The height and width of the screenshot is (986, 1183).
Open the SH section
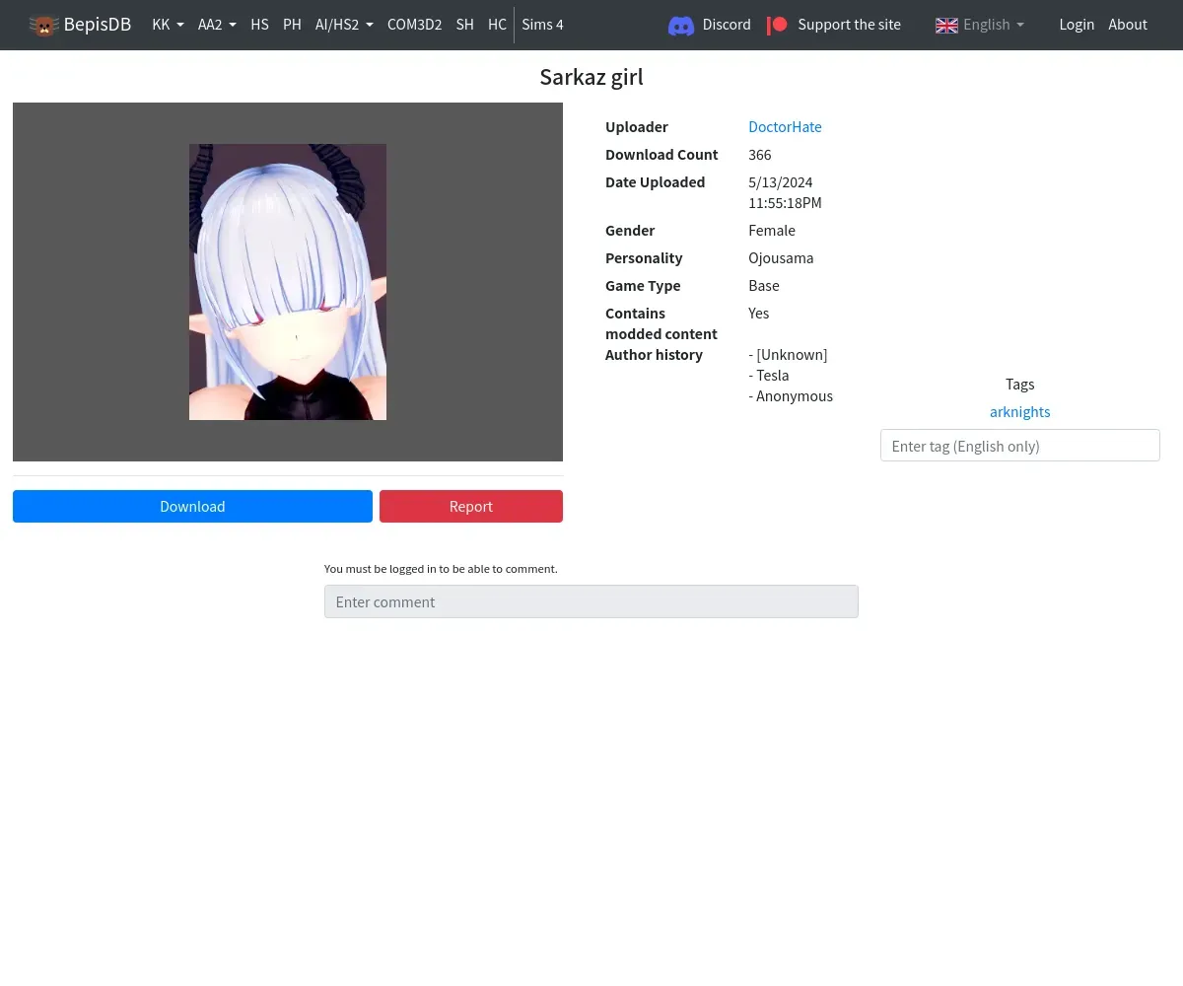pyautogui.click(x=464, y=25)
